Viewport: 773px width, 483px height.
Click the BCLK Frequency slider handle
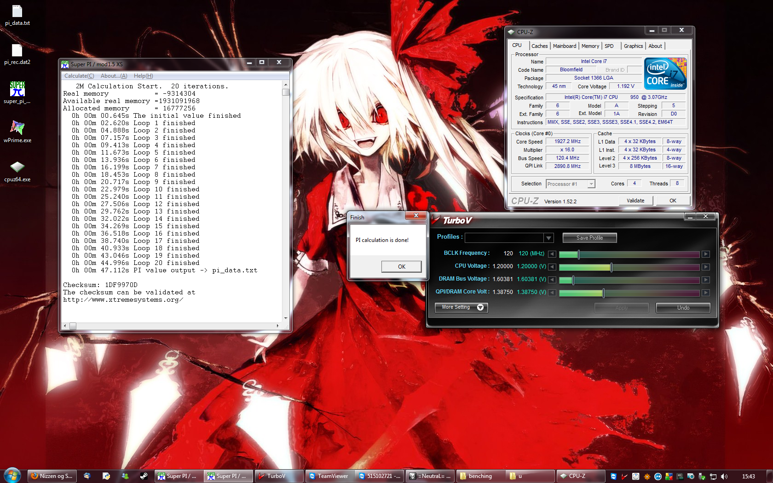tap(578, 254)
